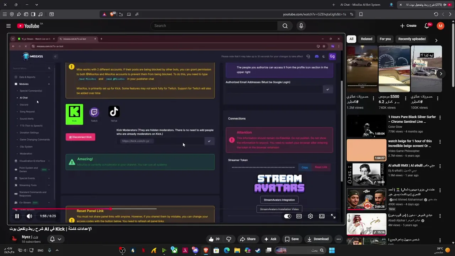Open a new browser tab
This screenshot has width=455, height=256.
[x=333, y=5]
